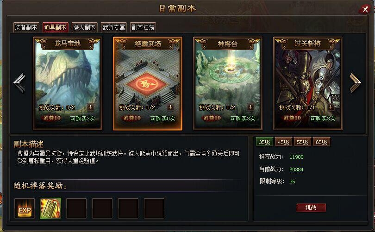Switch to the 装备副本 tab
The width and height of the screenshot is (375, 232).
coord(26,27)
